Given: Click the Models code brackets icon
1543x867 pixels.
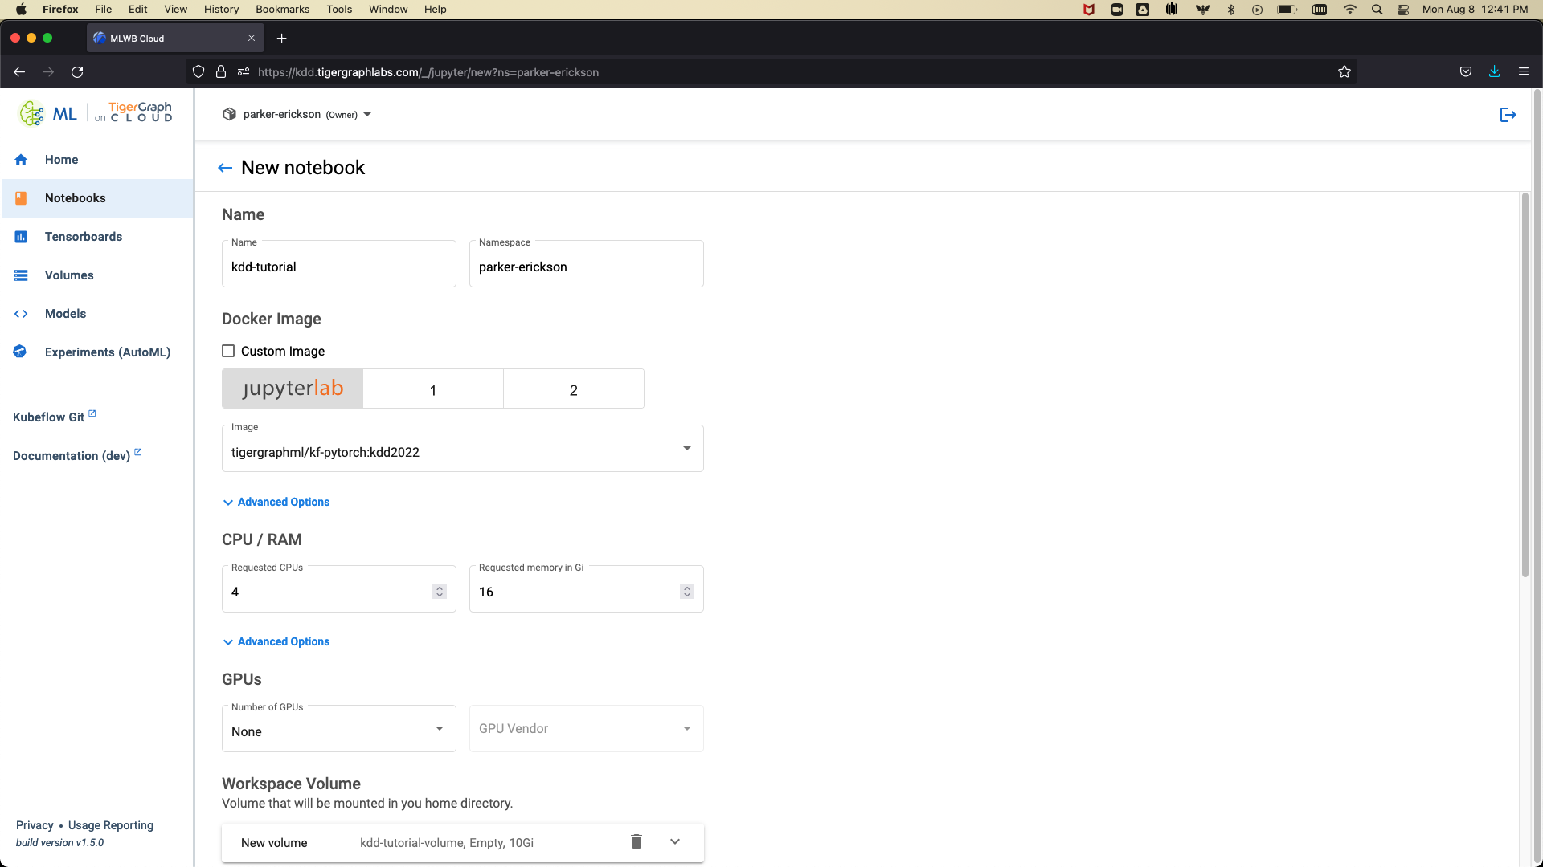Looking at the screenshot, I should click(x=21, y=314).
